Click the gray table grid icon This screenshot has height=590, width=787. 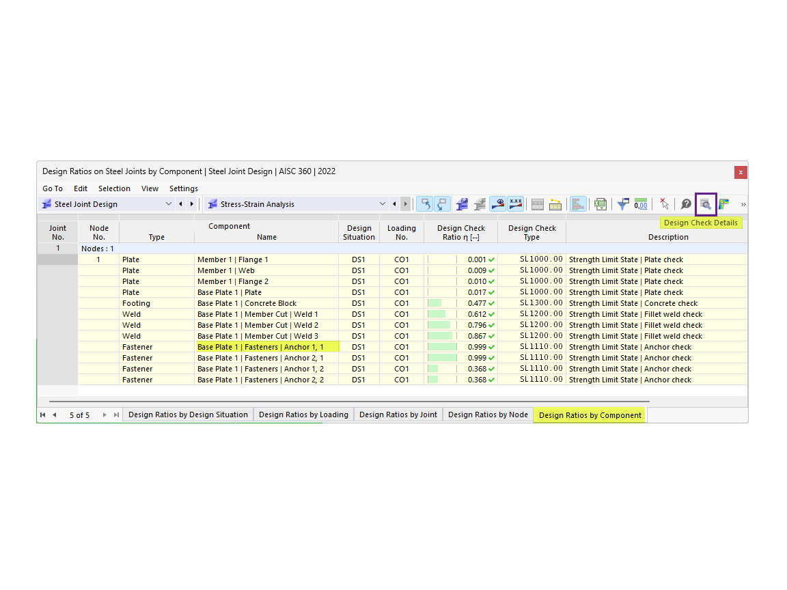tap(538, 204)
